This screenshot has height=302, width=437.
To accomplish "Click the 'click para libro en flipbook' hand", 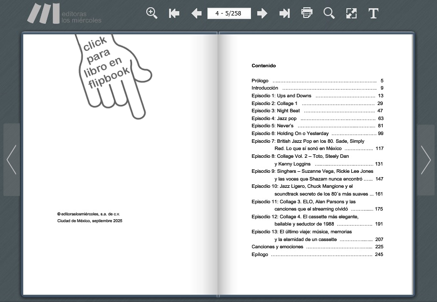I will 112,72.
